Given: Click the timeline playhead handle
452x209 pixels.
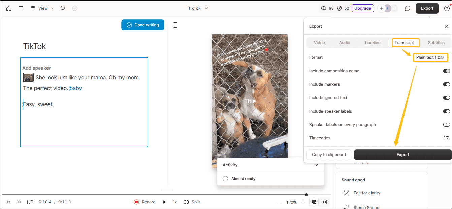Looking at the screenshot, I should tap(306, 194).
